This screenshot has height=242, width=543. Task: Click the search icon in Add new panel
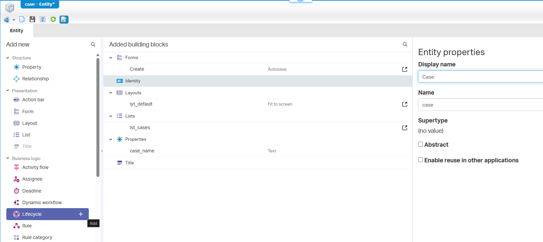(93, 44)
